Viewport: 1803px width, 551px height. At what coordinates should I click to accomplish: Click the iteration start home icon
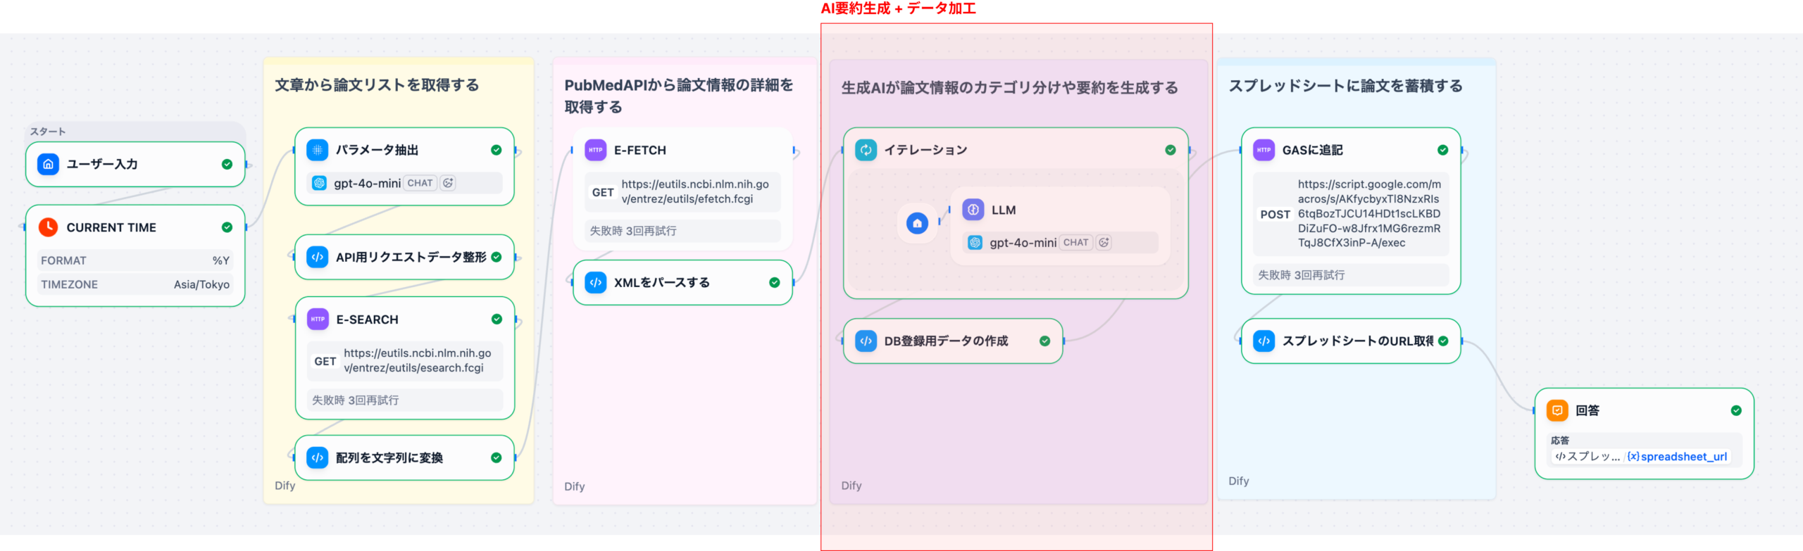click(917, 223)
